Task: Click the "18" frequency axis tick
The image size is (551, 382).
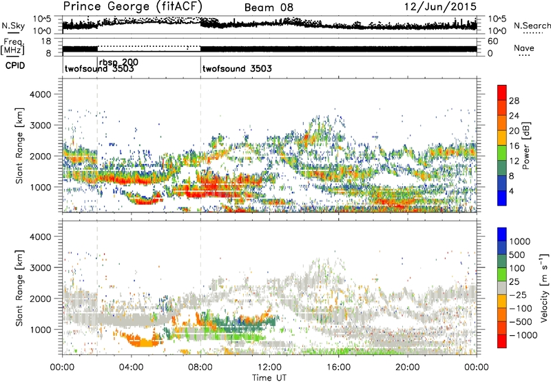Action: [x=46, y=41]
